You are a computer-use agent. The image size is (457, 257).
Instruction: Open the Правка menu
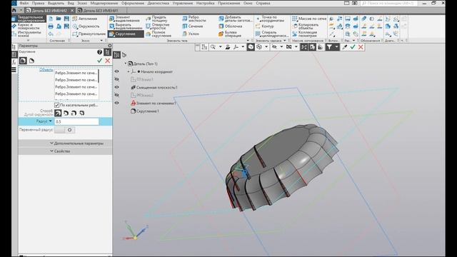pos(38,3)
